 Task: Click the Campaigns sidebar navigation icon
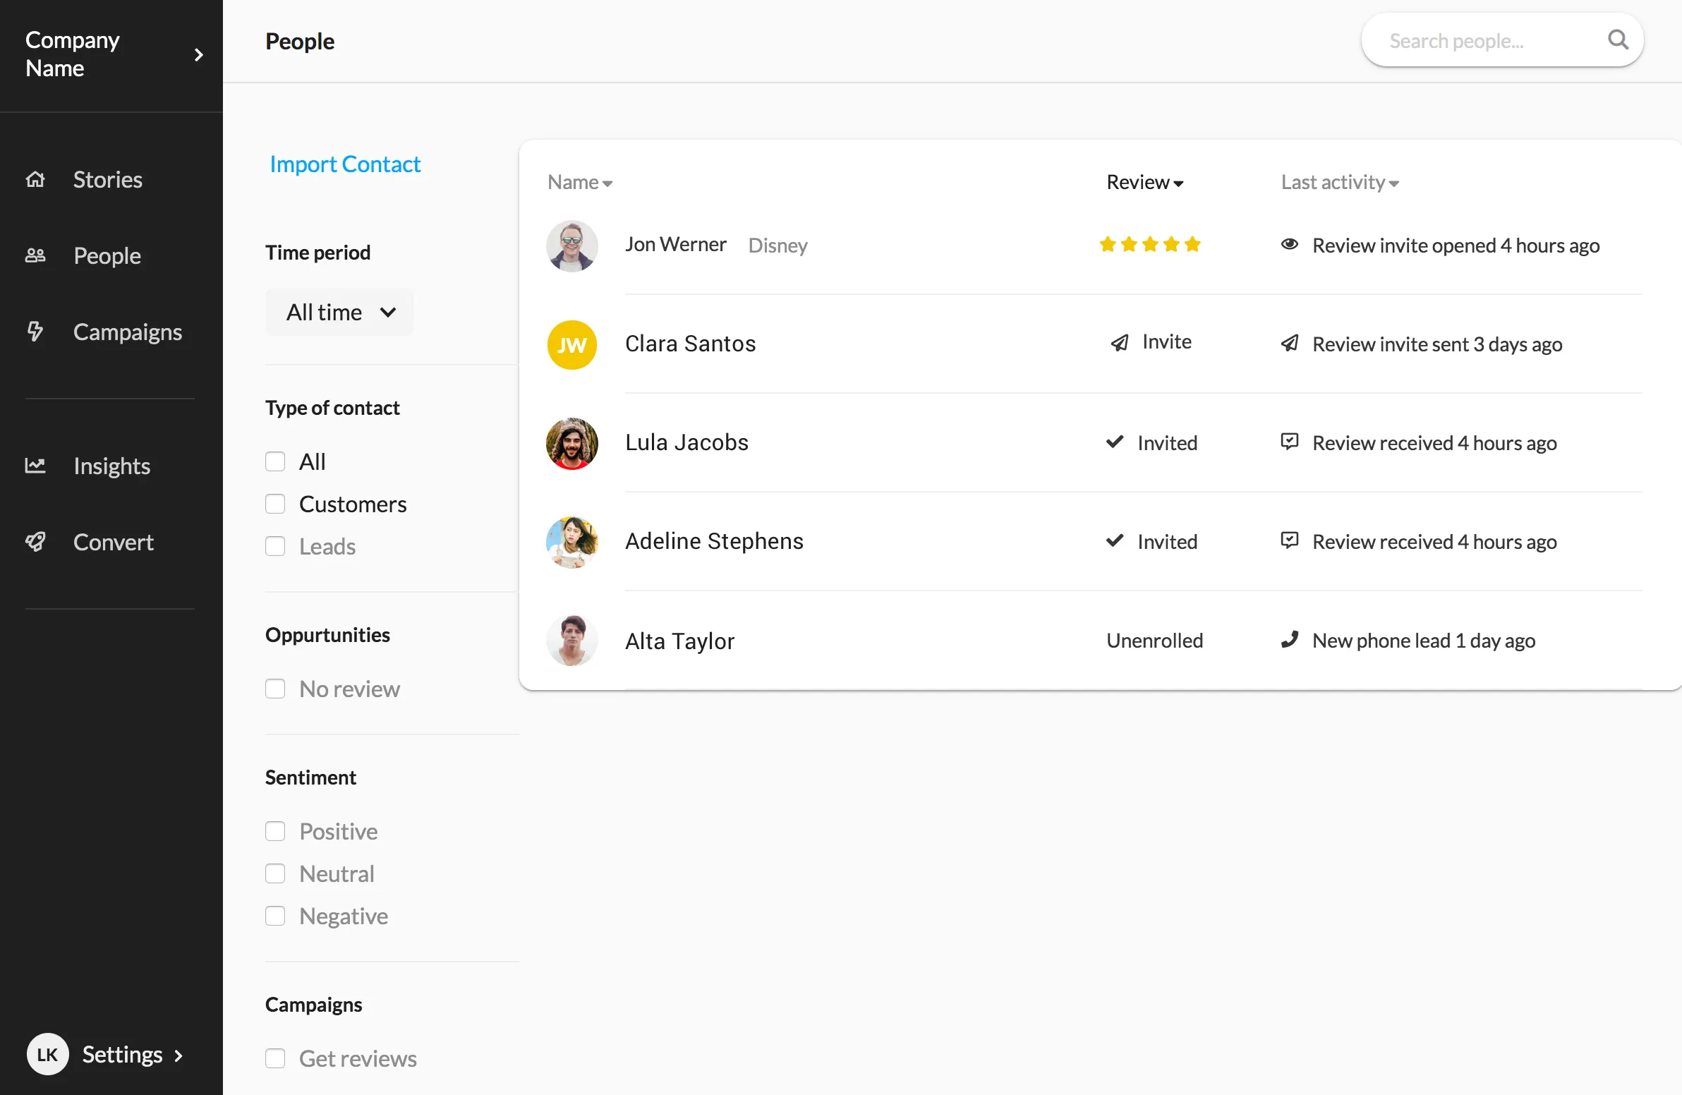click(33, 330)
